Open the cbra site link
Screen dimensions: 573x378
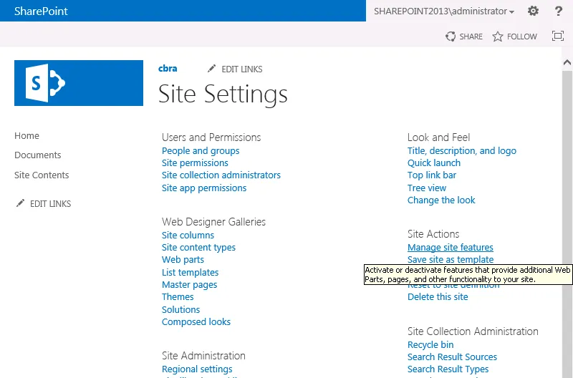coord(168,68)
